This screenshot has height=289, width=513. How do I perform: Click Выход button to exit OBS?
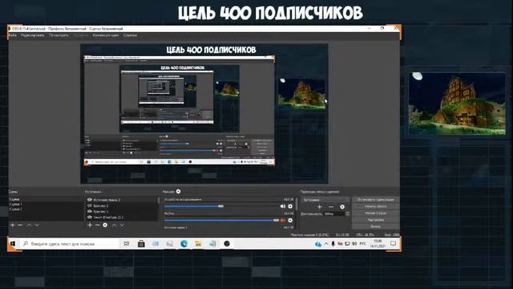click(376, 226)
